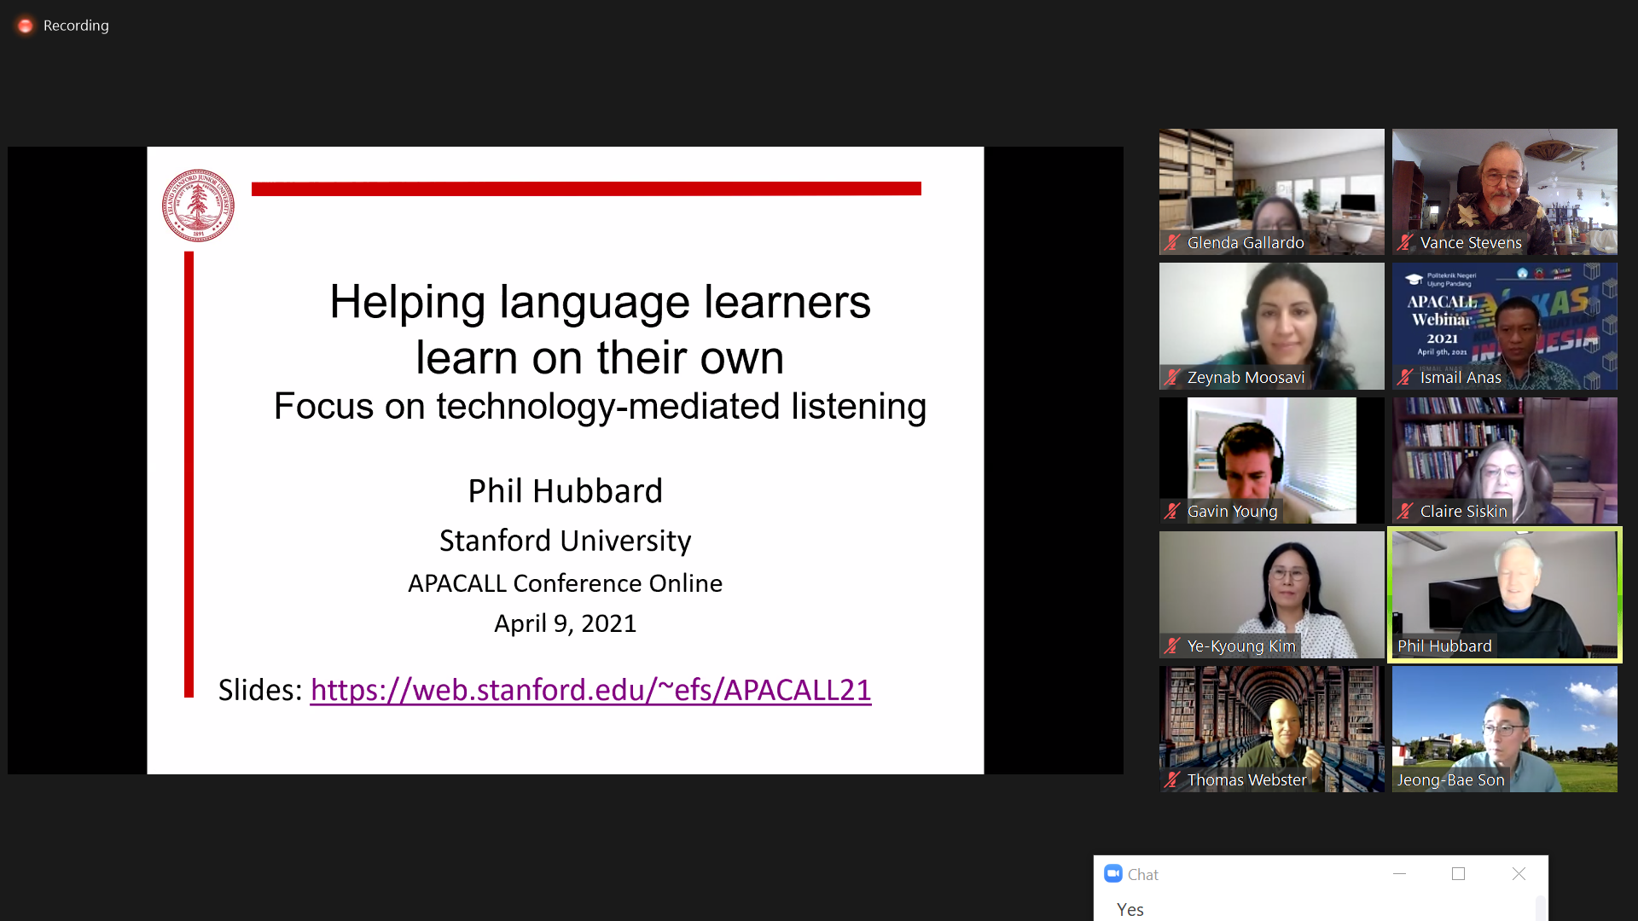Click the red Recording indicator icon

pos(26,26)
